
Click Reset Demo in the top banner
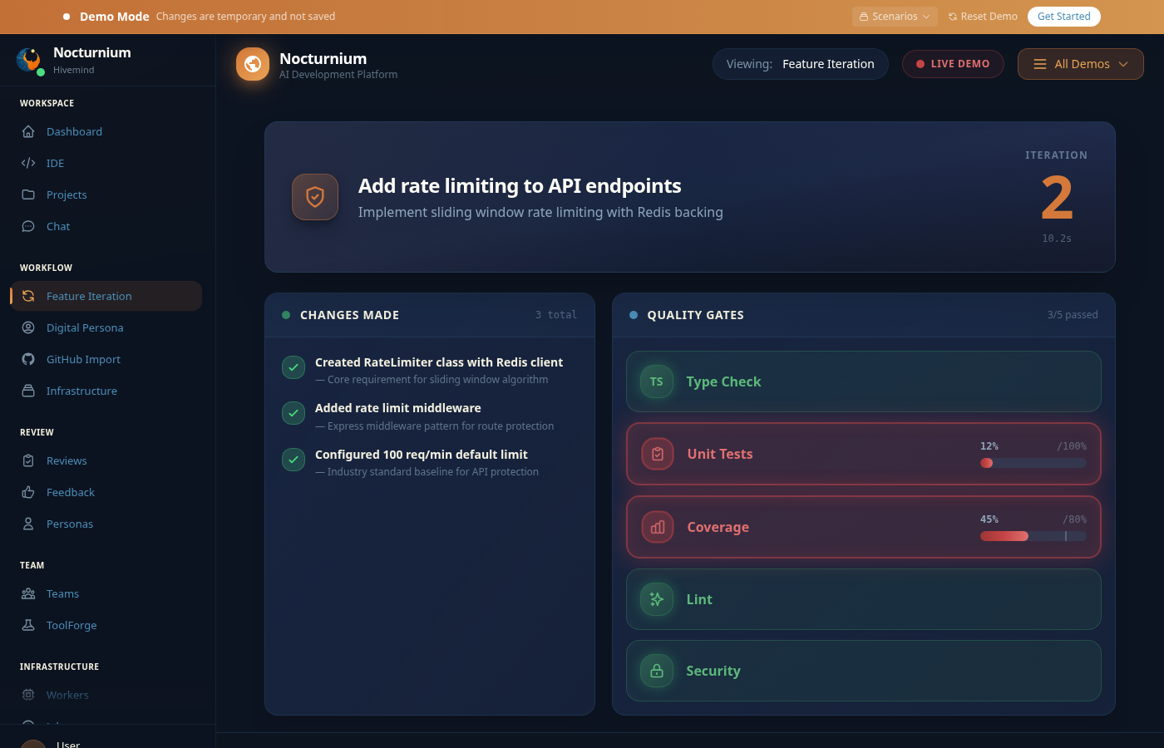983,17
